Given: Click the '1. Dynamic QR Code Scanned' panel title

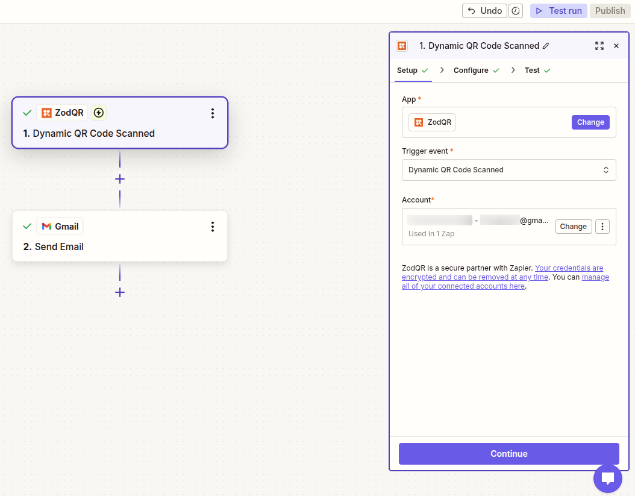Looking at the screenshot, I should coord(479,46).
